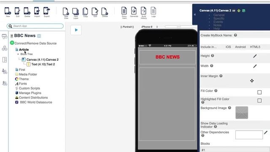Click the Edit view page icon

95,12
